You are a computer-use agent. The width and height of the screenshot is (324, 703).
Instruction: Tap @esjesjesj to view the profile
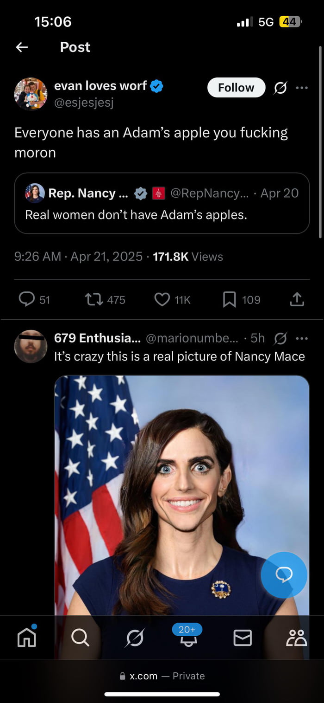click(x=84, y=102)
